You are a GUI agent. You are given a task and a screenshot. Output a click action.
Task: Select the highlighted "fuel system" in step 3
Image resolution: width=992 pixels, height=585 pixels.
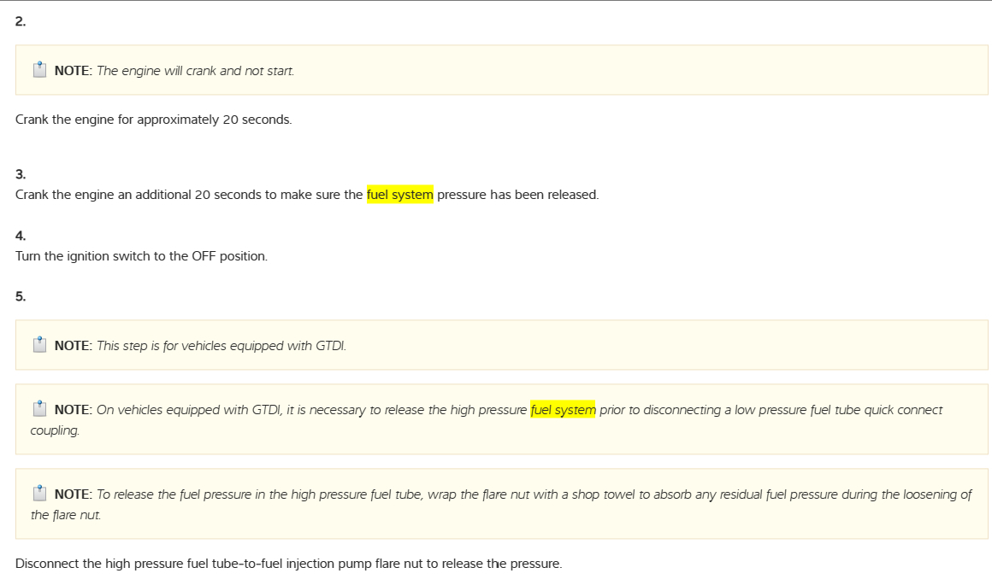point(400,195)
